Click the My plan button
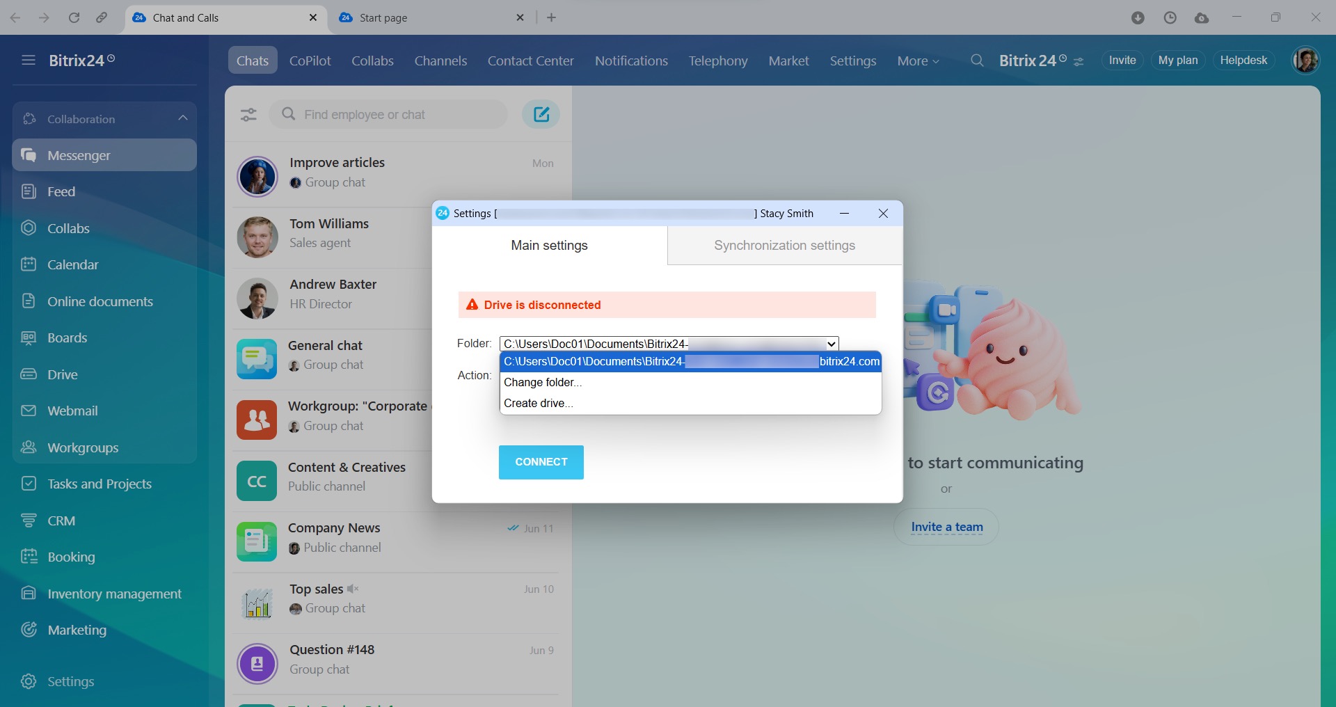 (1178, 61)
